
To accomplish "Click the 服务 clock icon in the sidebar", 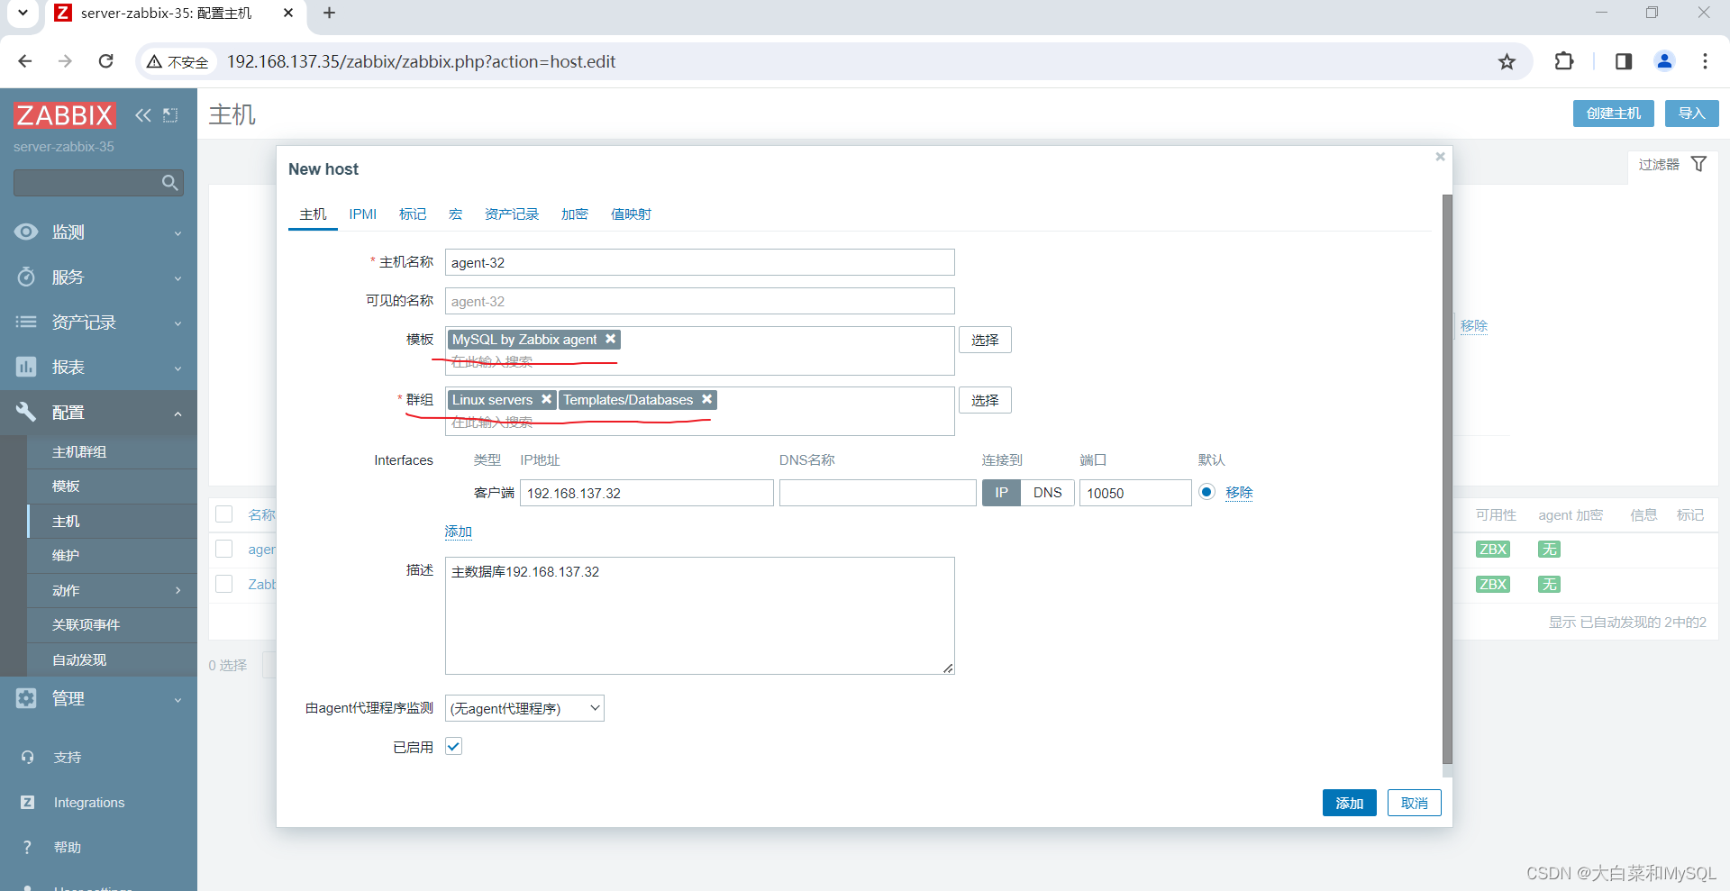I will [26, 277].
